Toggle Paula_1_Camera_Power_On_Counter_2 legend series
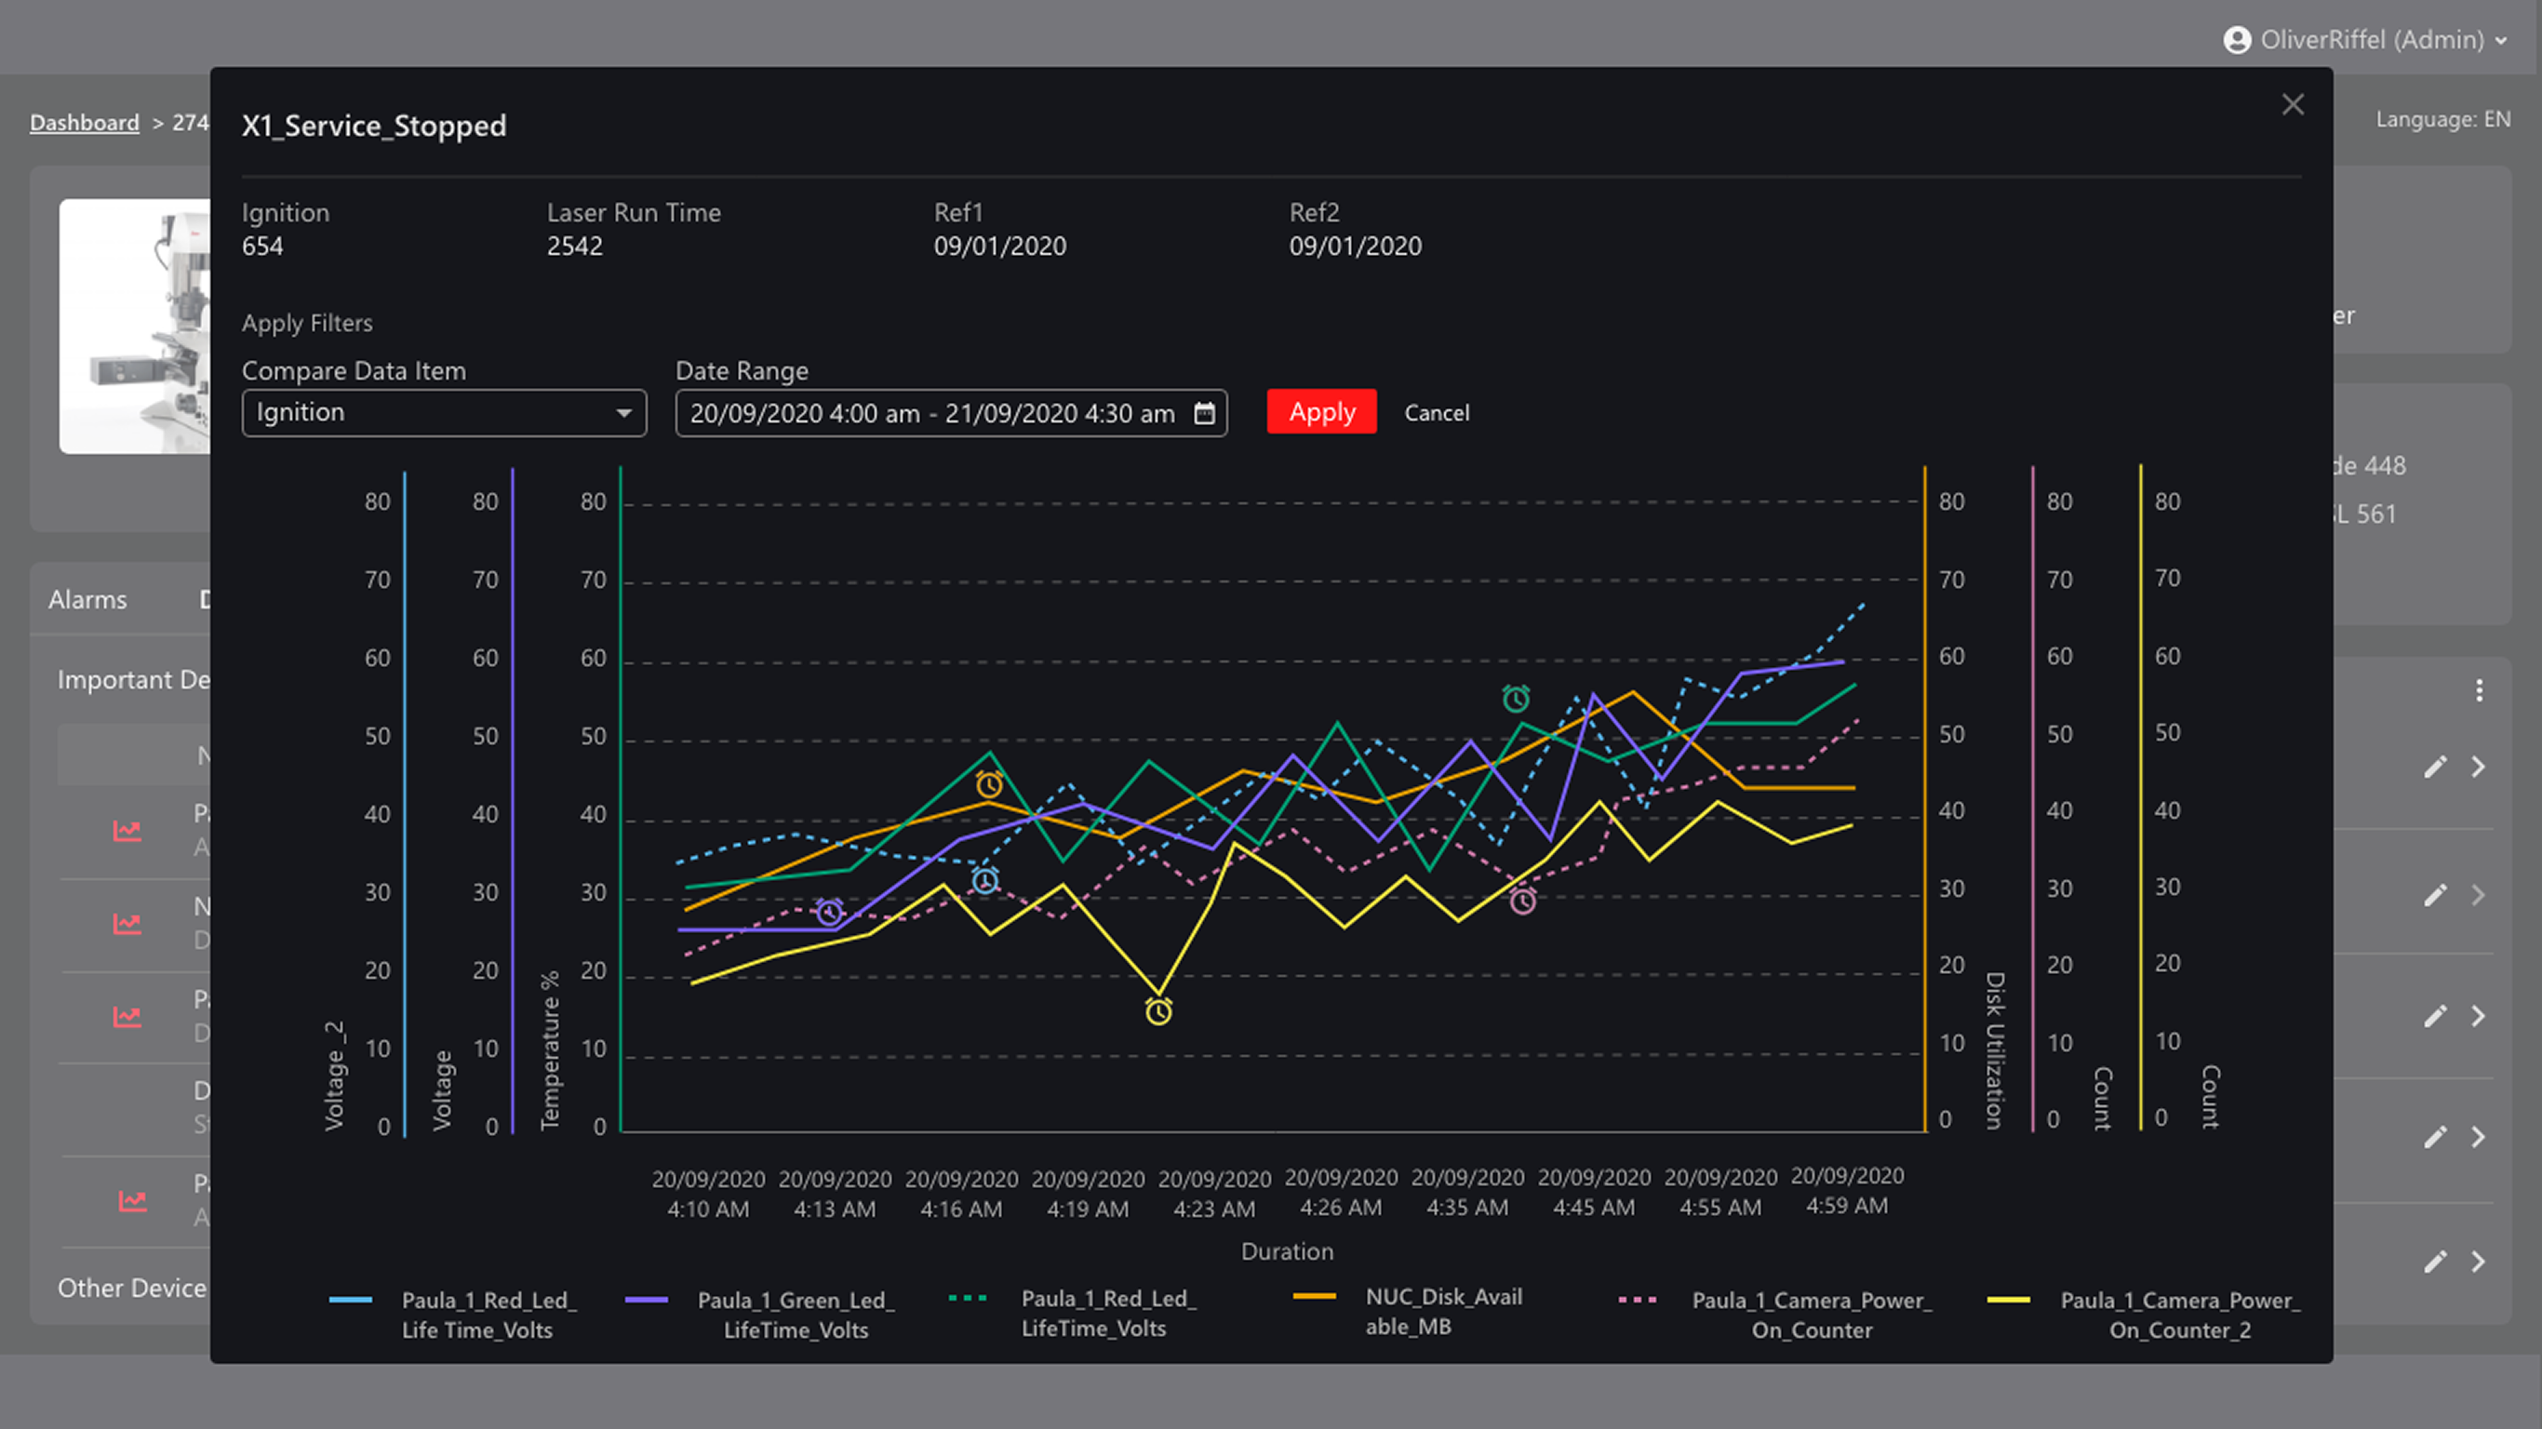Viewport: 2542px width, 1429px height. [2179, 1315]
